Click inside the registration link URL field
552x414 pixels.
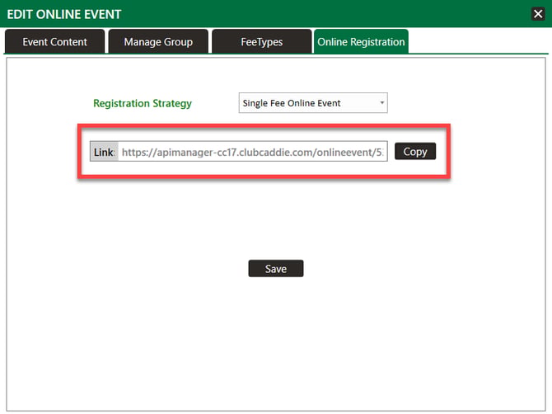[x=252, y=152]
